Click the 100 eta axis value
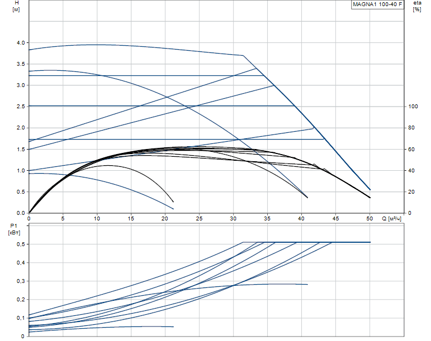The width and height of the screenshot is (431, 341). point(413,107)
